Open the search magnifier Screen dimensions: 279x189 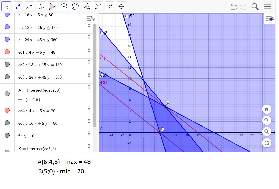(x=255, y=7)
